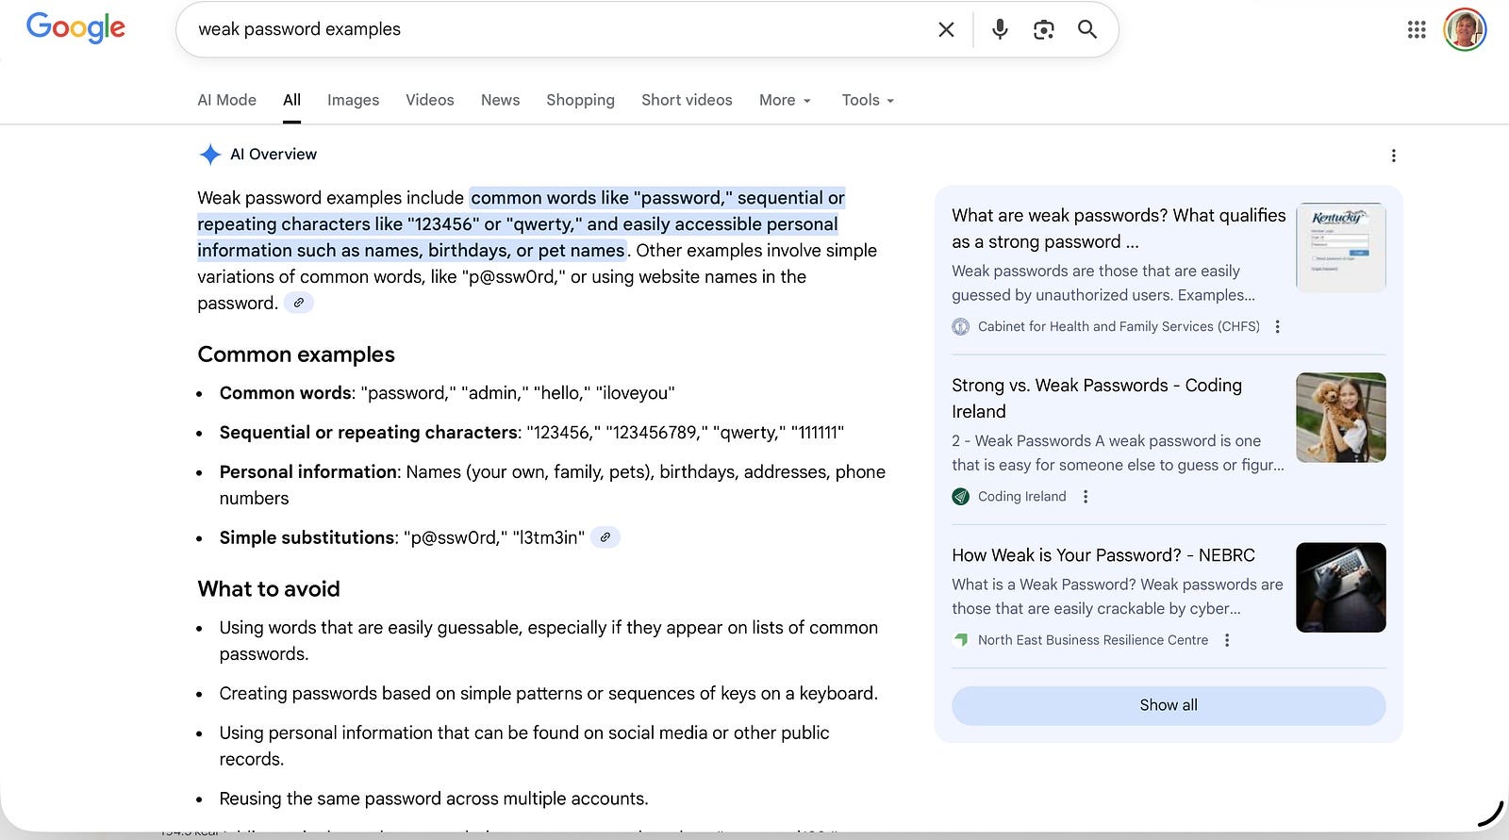This screenshot has width=1509, height=840.
Task: Open the Tools dropdown
Action: point(868,100)
